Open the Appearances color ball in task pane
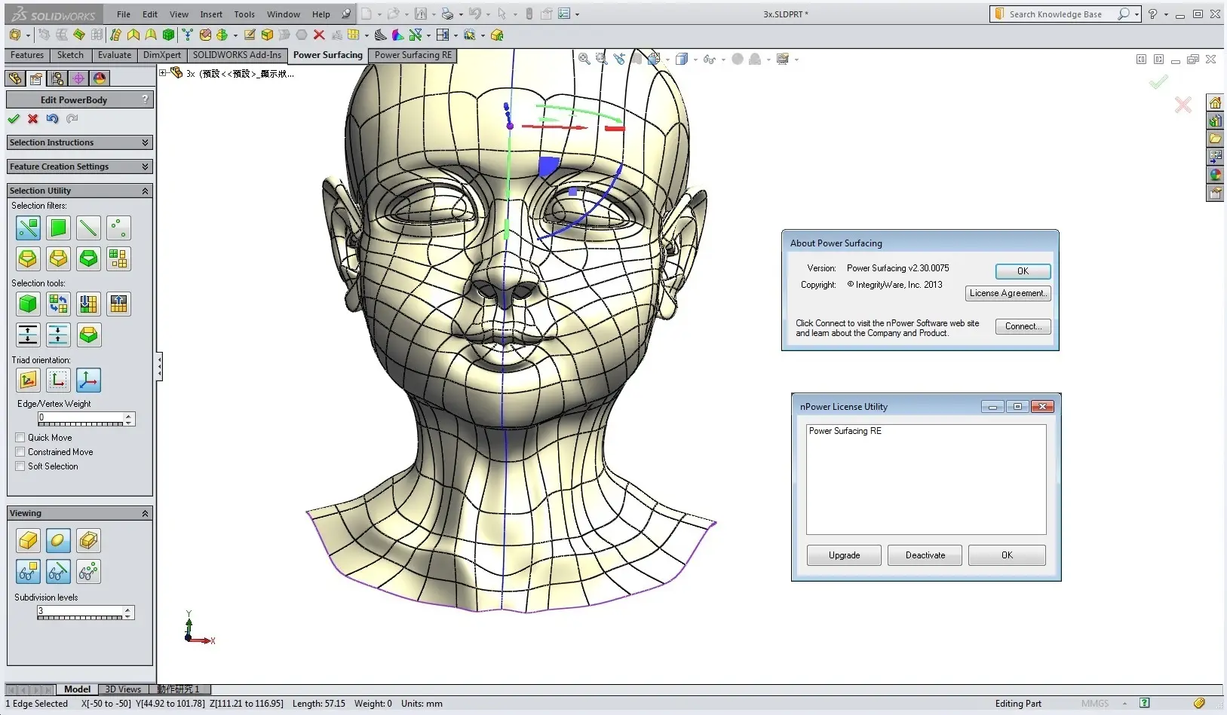The width and height of the screenshot is (1227, 715). point(1215,175)
